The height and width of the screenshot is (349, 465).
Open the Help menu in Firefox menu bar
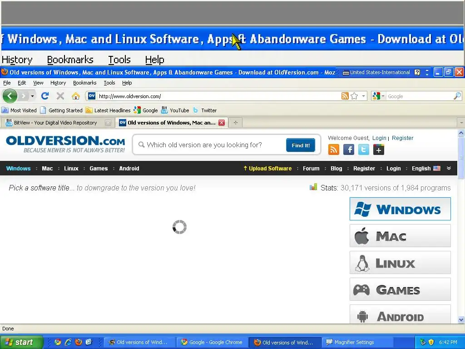point(127,83)
